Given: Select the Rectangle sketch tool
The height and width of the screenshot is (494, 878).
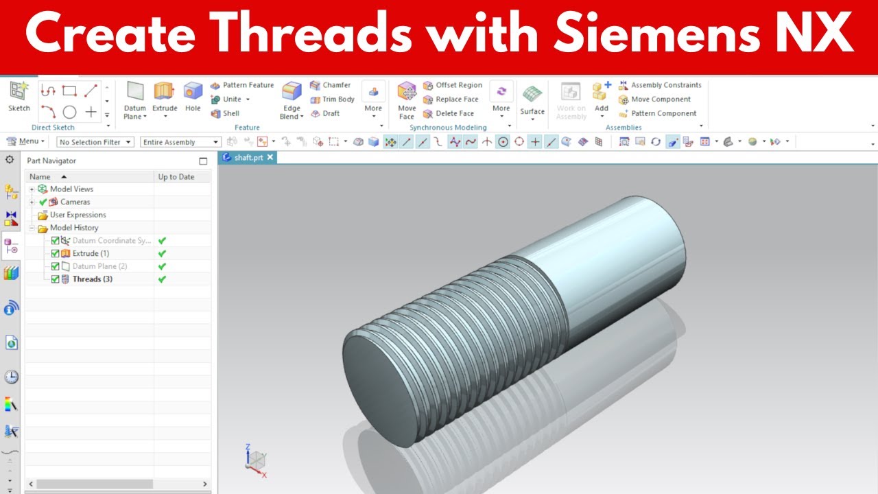Looking at the screenshot, I should (69, 91).
